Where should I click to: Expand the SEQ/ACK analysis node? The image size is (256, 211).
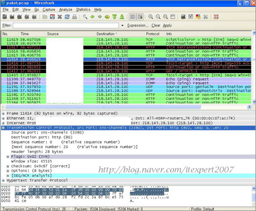[x=8, y=176]
